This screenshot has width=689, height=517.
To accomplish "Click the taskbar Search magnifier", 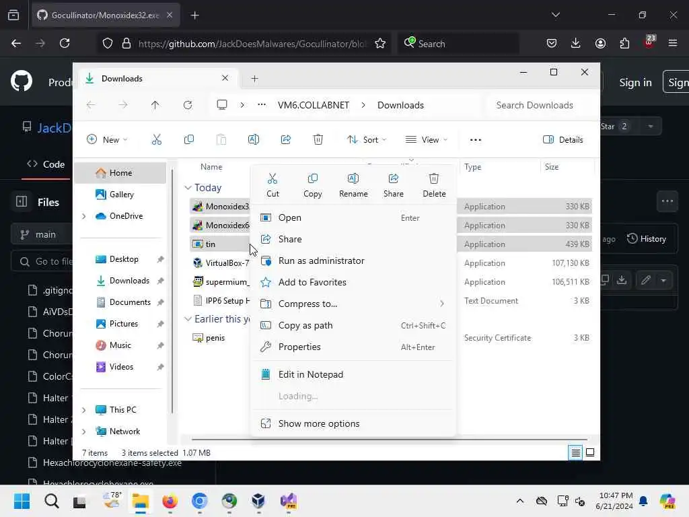I will (x=51, y=501).
